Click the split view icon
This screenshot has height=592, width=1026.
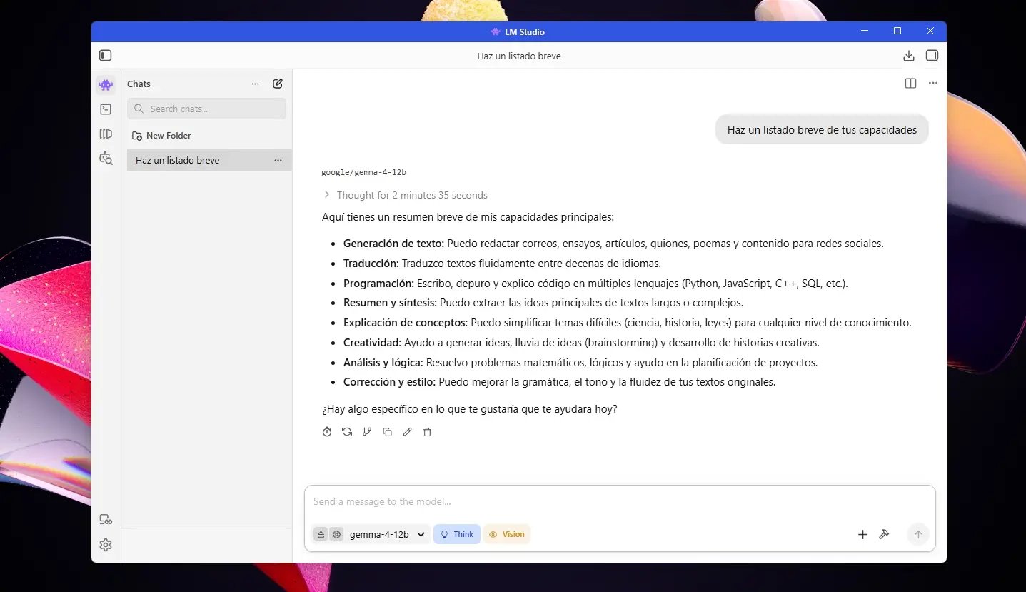tap(910, 83)
